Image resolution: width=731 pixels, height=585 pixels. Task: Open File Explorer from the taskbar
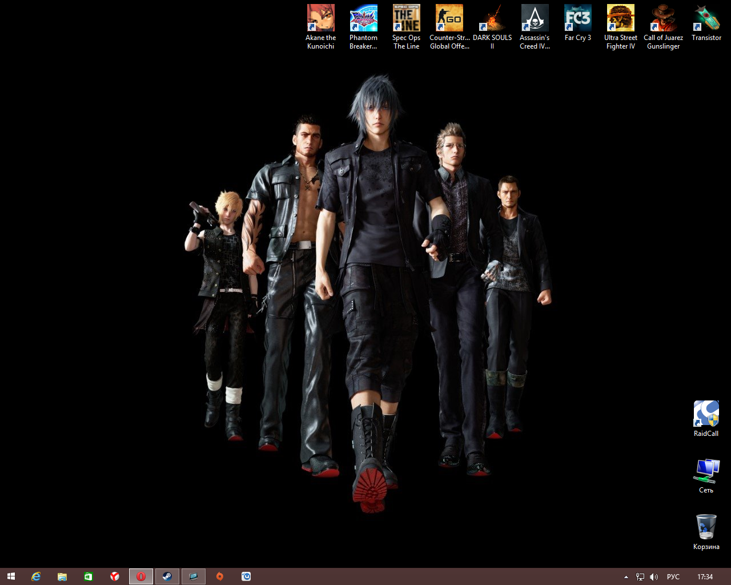point(62,576)
